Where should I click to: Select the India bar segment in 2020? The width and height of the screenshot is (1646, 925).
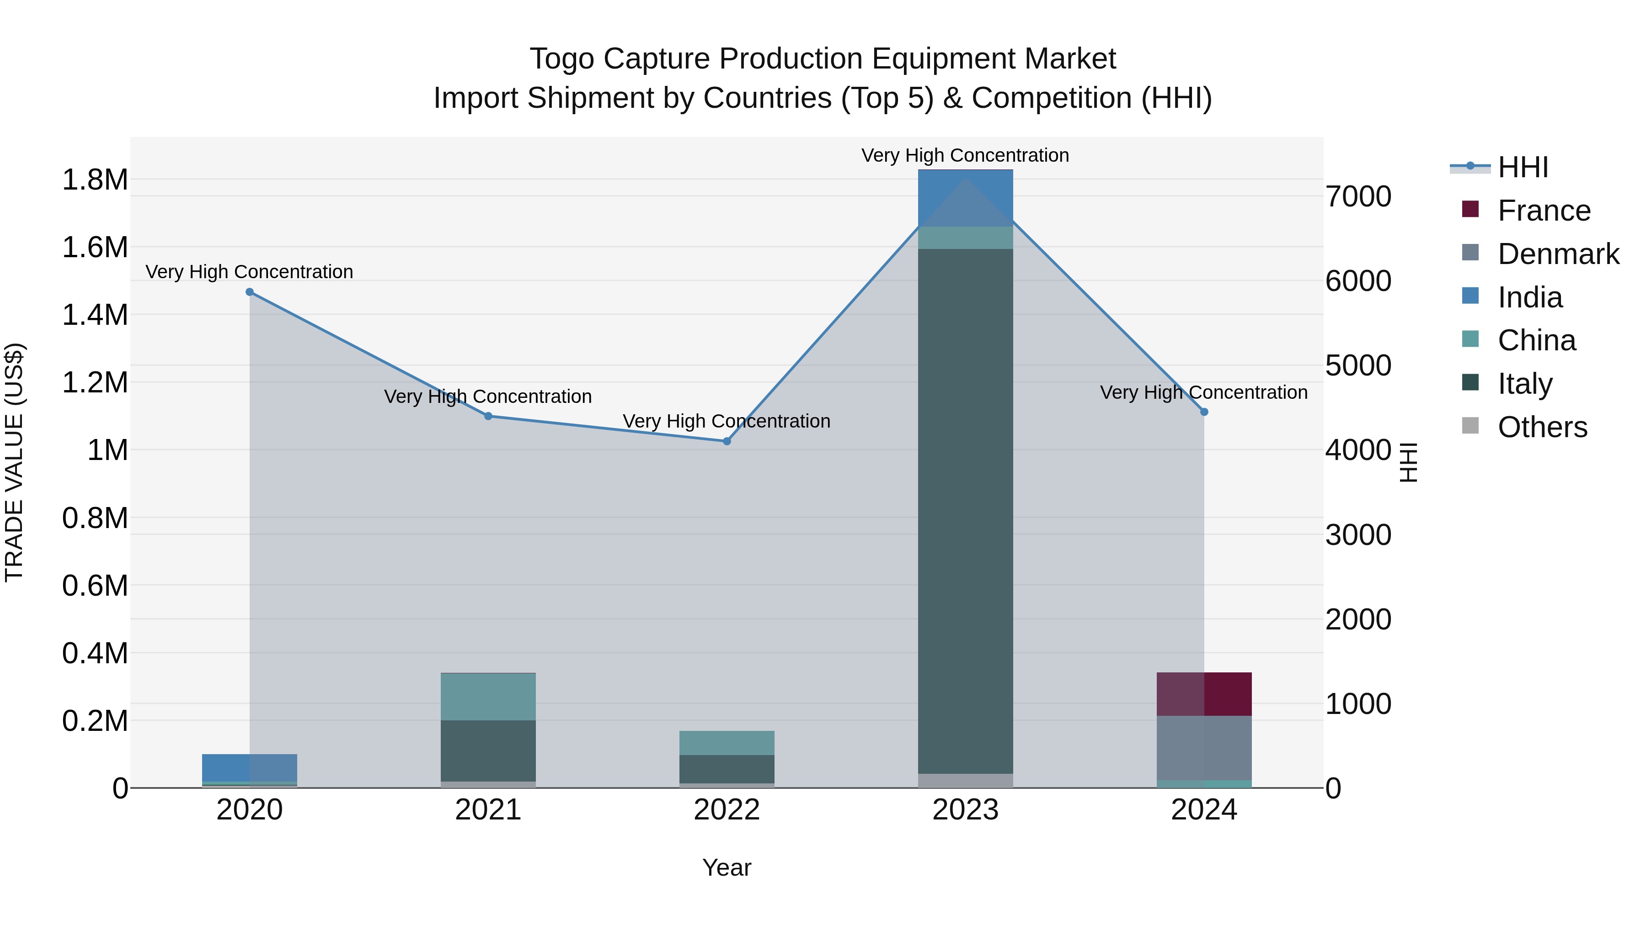click(x=250, y=768)
